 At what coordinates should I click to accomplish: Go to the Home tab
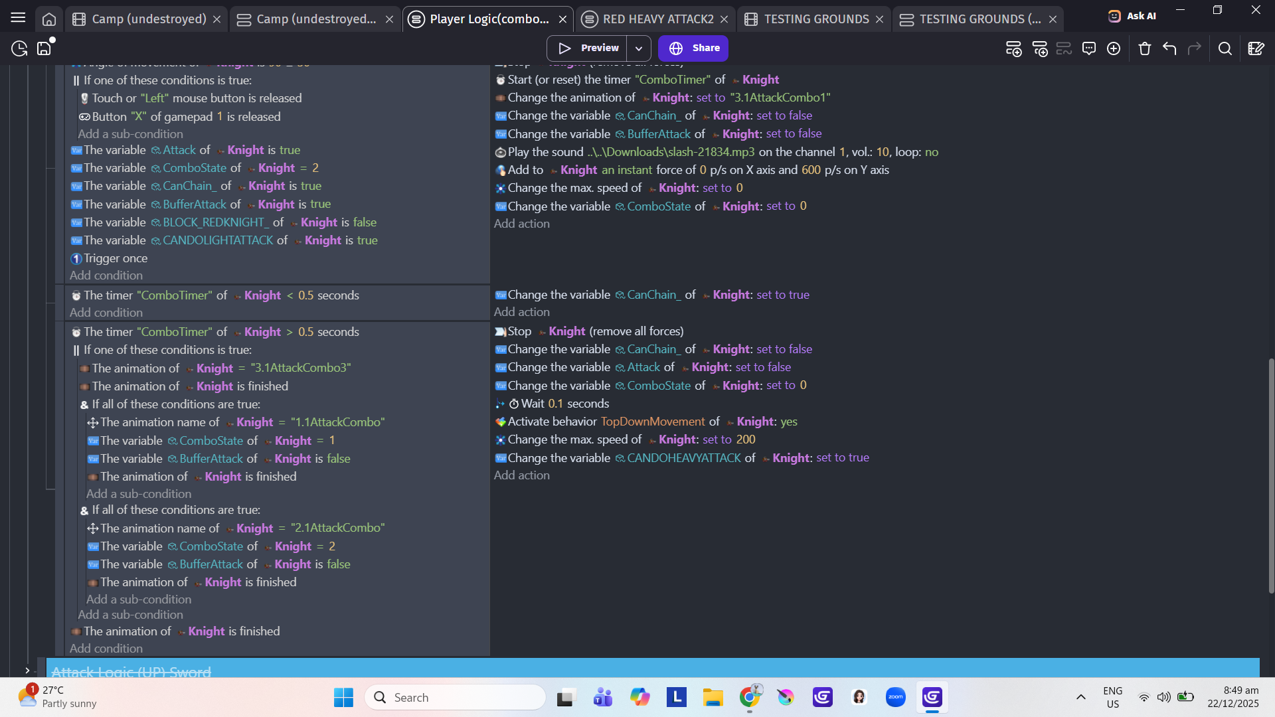(49, 19)
